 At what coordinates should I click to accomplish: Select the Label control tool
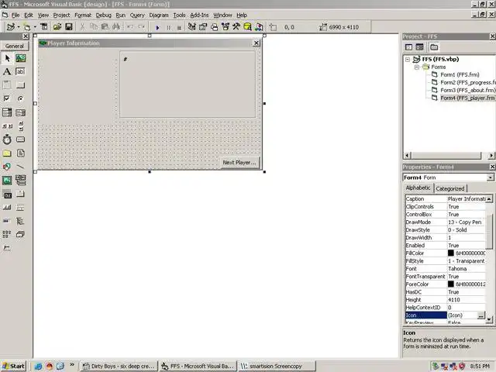coord(7,71)
